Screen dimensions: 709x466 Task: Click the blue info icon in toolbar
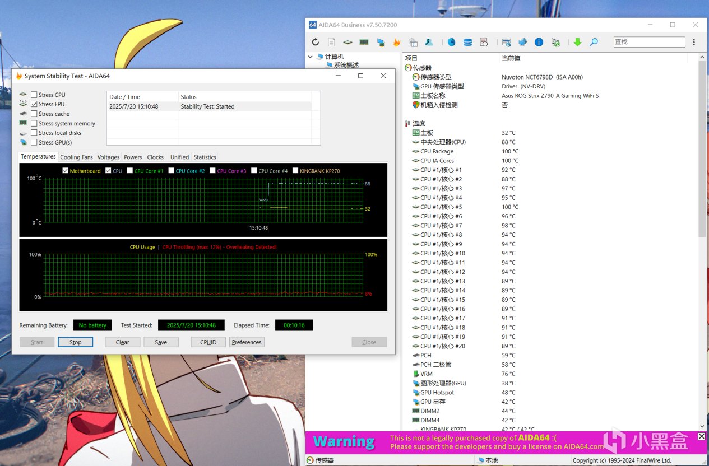point(539,42)
